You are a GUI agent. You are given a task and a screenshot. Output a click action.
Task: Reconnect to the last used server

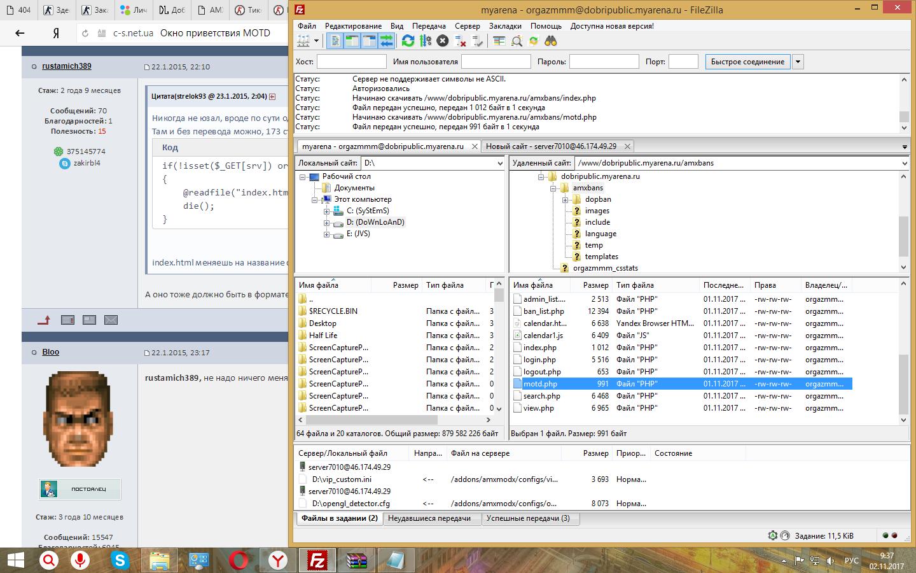pyautogui.click(x=478, y=41)
